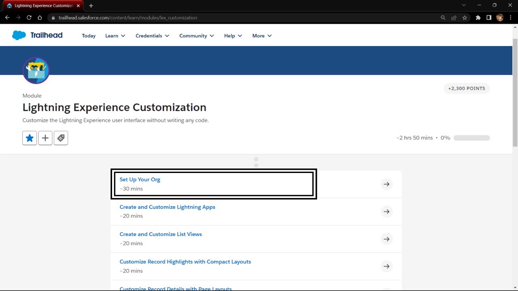
Task: Reload the current page
Action: [x=29, y=18]
